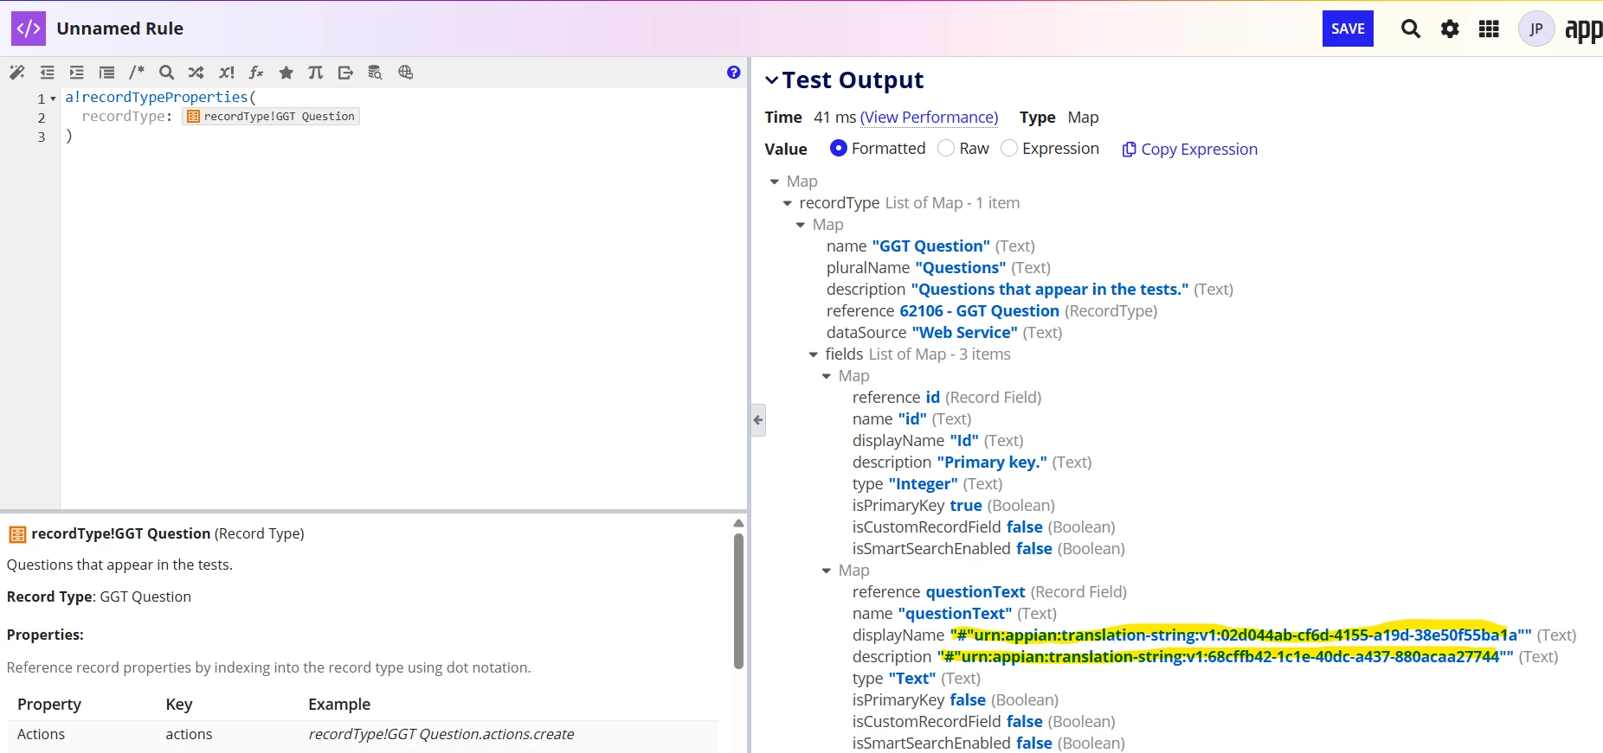The image size is (1603, 753).
Task: Click the a!recordTypeProperties function text
Action: (x=157, y=97)
